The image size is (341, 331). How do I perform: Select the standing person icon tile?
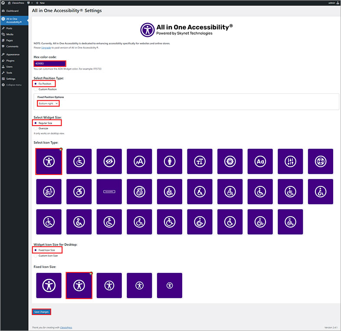tap(170, 161)
